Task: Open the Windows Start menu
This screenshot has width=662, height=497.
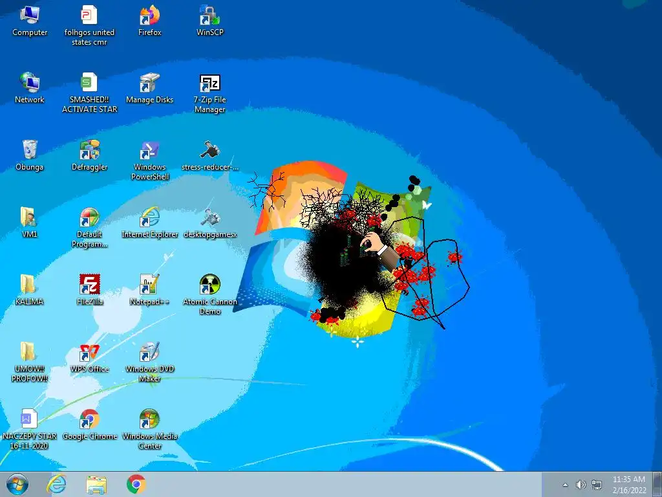Action: point(17,484)
